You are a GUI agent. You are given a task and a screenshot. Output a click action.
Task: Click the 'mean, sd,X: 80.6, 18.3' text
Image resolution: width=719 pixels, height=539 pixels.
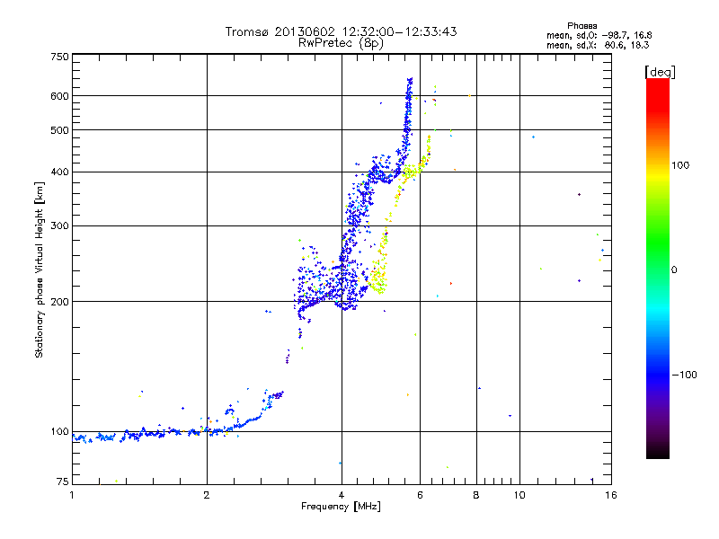pos(598,45)
